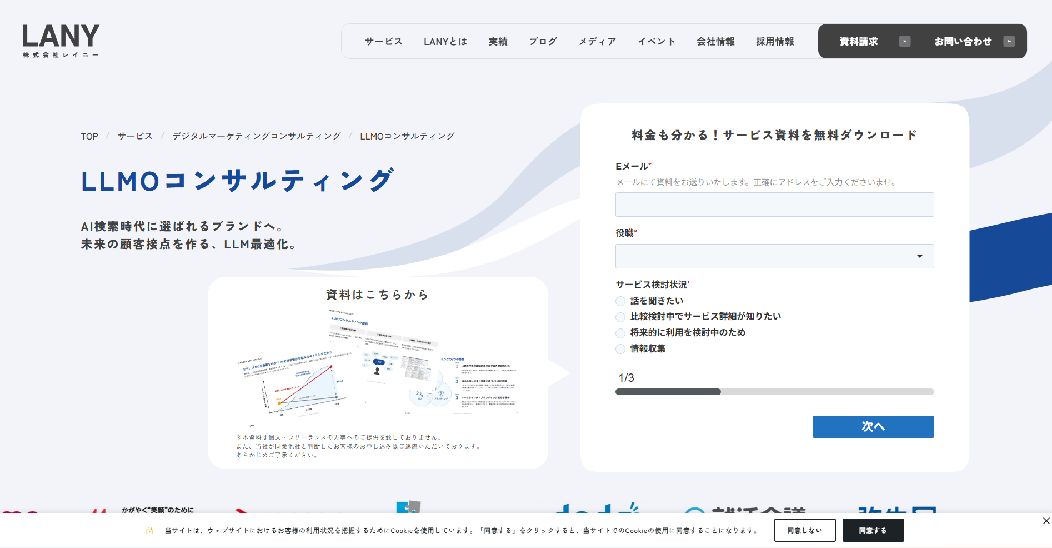This screenshot has height=548, width=1052.
Task: Click the circular arrow icon beside 資料請求
Action: point(904,41)
